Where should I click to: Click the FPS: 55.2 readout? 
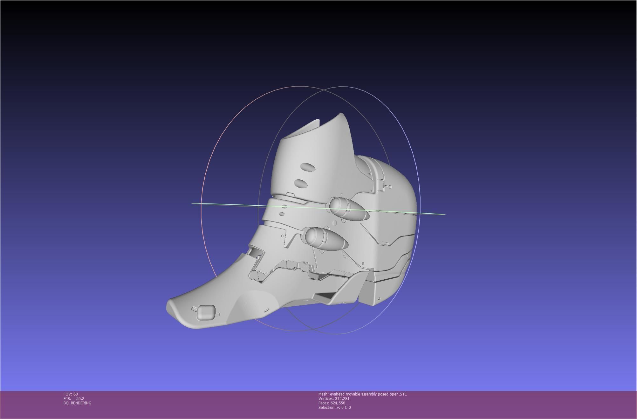click(74, 399)
